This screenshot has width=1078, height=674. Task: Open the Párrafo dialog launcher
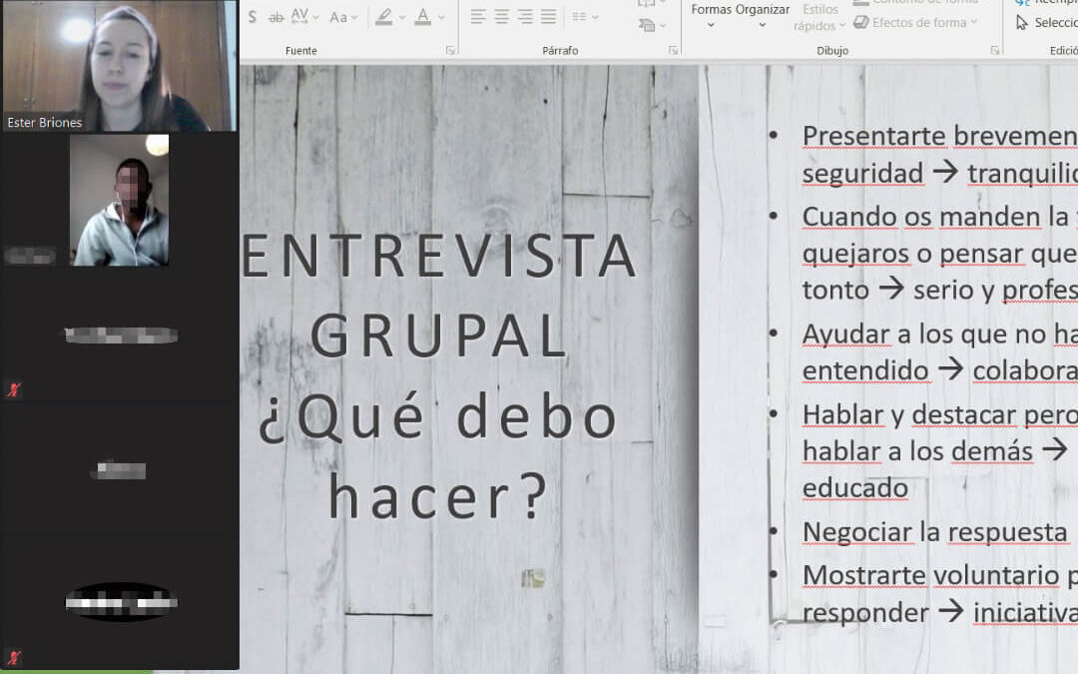coord(672,50)
